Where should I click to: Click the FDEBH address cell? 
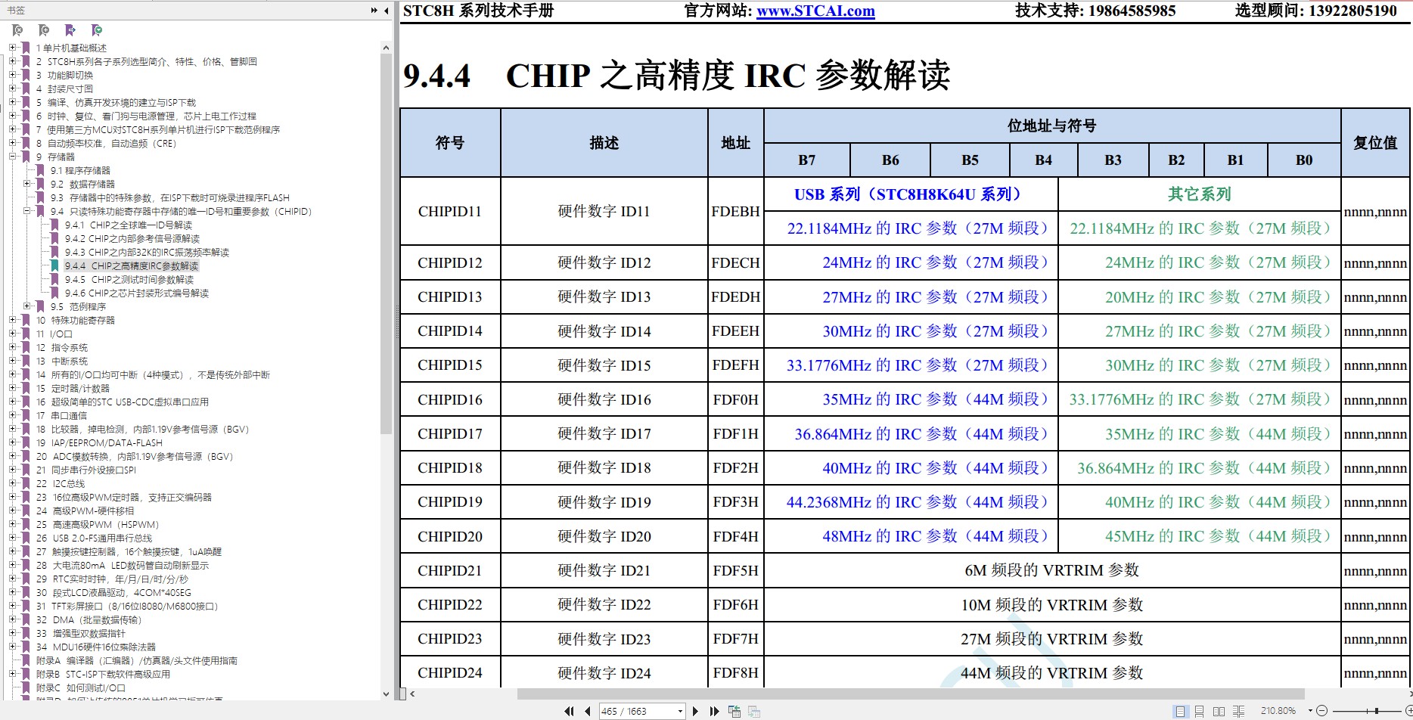coord(735,211)
